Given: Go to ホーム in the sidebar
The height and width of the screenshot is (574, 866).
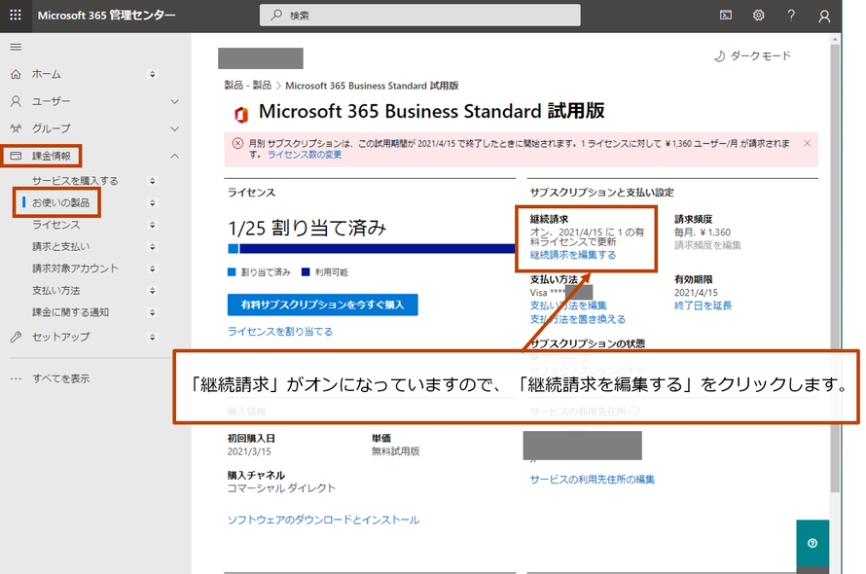Looking at the screenshot, I should tap(46, 74).
